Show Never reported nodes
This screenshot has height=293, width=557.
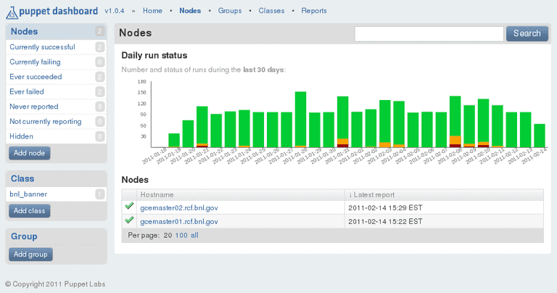tap(34, 107)
